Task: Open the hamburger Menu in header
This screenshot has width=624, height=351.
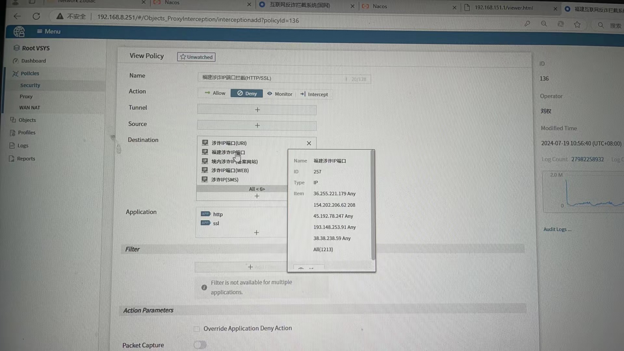Action: pyautogui.click(x=49, y=32)
